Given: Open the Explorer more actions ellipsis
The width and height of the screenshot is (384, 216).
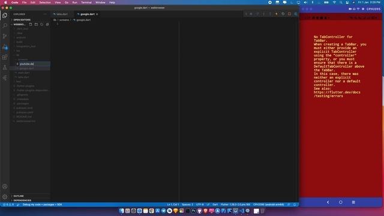Looking at the screenshot, I should pyautogui.click(x=45, y=14).
